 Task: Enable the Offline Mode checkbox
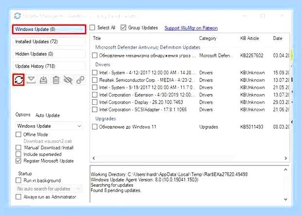click(19, 135)
